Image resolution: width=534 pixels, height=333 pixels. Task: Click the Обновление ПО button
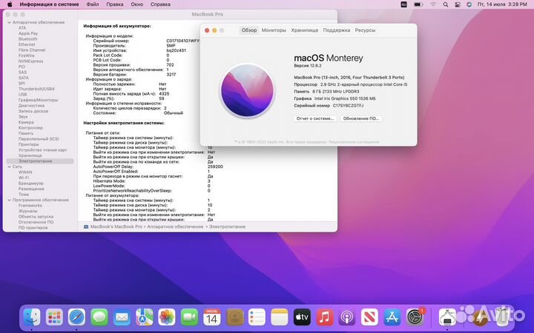click(361, 118)
